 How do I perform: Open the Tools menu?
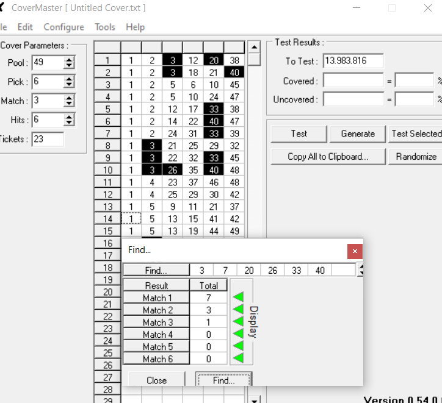click(x=105, y=27)
